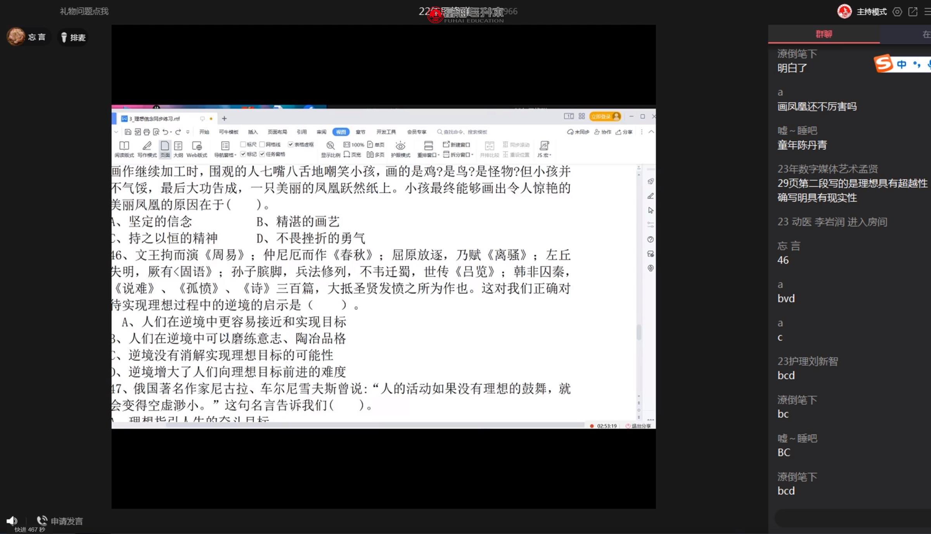931x534 pixels.
Task: Click the Redo arrow icon
Action: [x=178, y=132]
